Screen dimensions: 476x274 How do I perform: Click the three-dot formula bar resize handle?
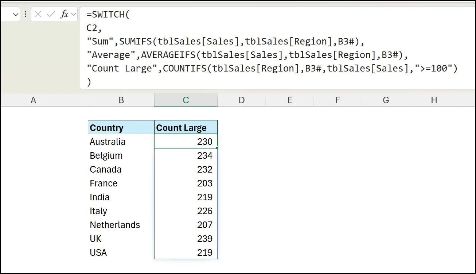click(x=25, y=14)
